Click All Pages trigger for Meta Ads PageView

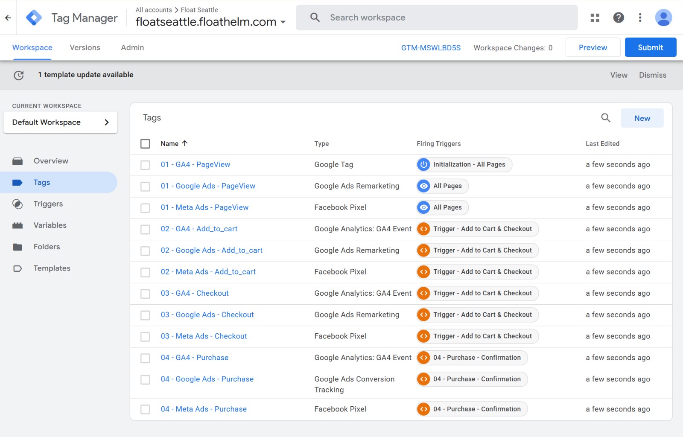(443, 207)
